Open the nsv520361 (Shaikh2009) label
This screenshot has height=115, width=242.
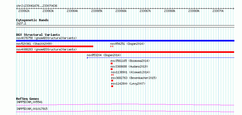pos(34,44)
